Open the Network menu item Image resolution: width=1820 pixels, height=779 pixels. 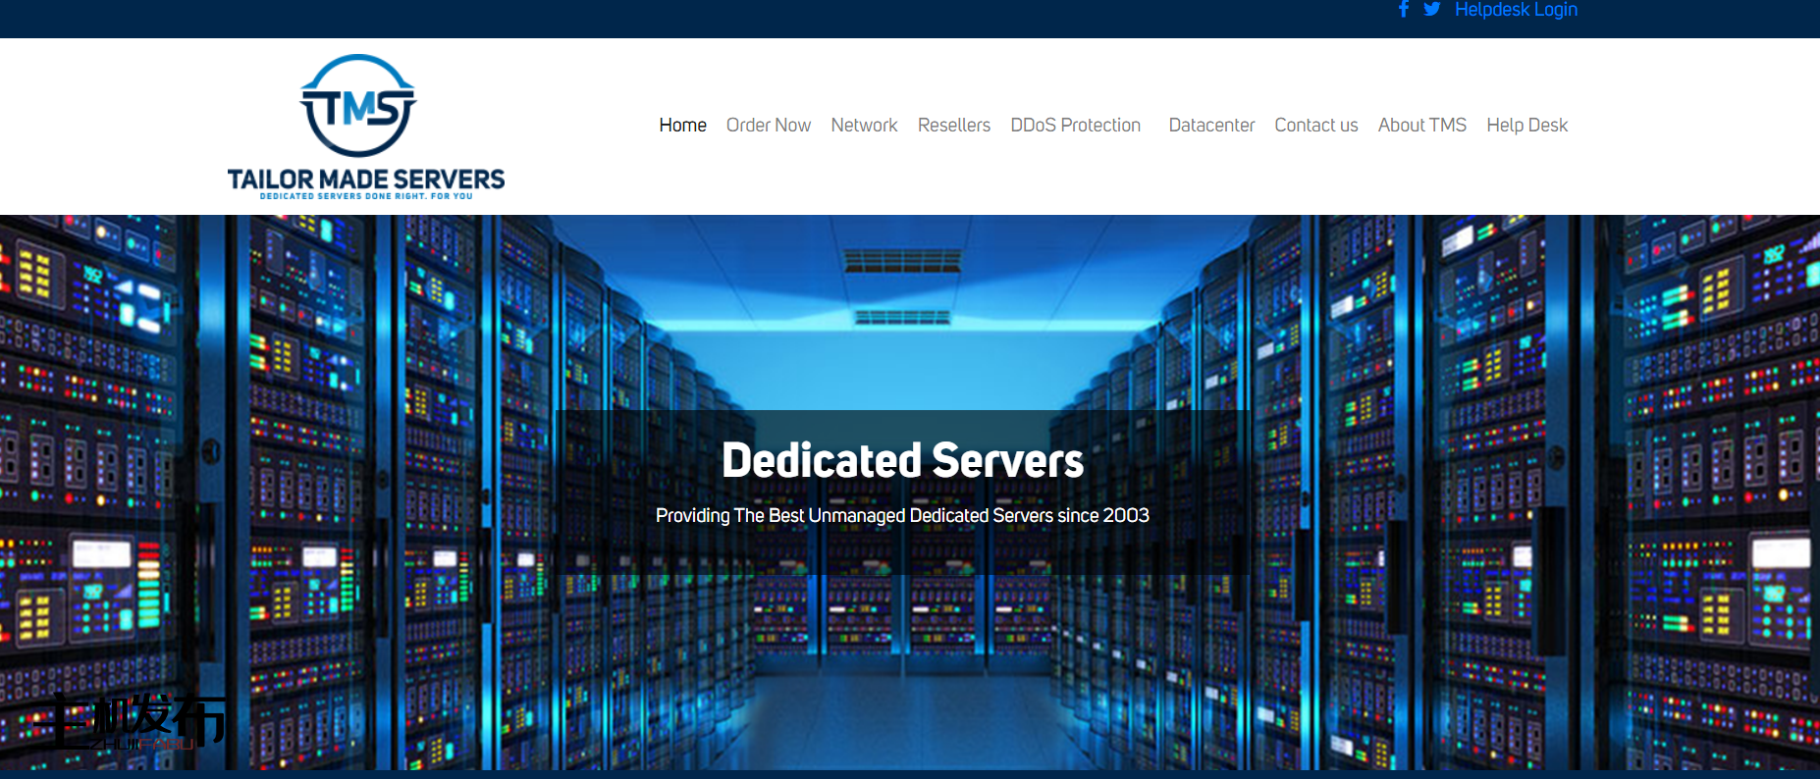(x=864, y=126)
